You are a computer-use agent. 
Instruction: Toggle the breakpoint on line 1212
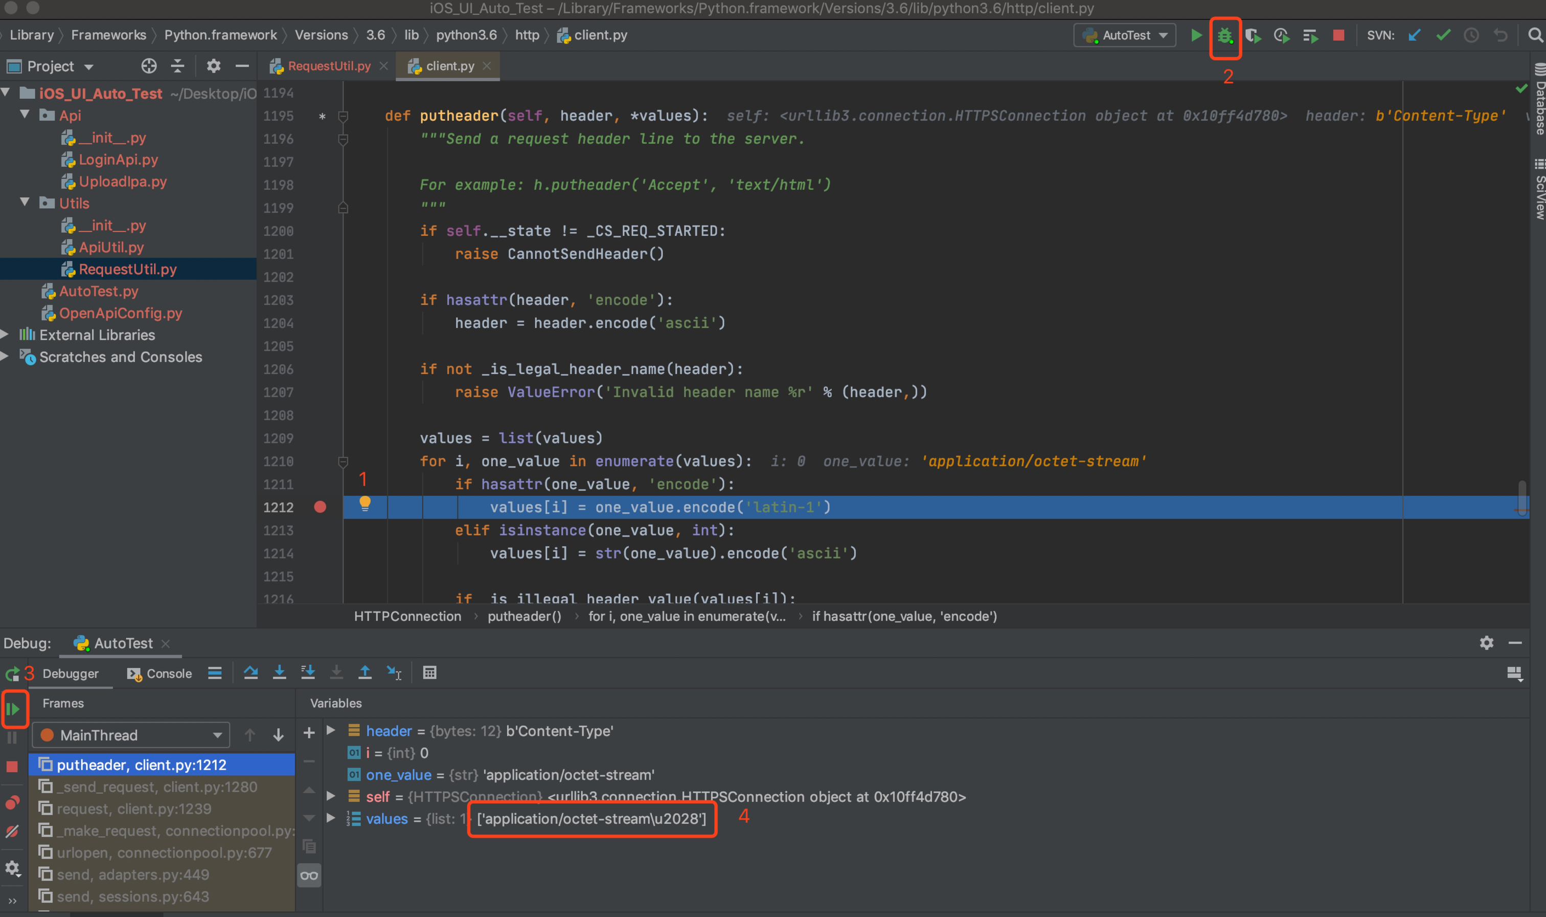click(x=320, y=507)
